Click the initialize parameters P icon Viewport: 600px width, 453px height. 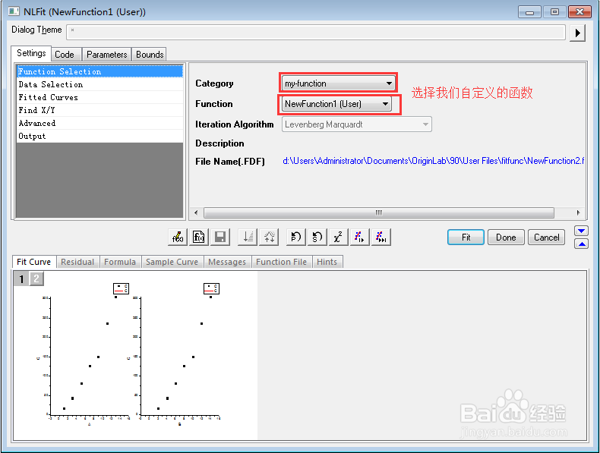(x=295, y=237)
